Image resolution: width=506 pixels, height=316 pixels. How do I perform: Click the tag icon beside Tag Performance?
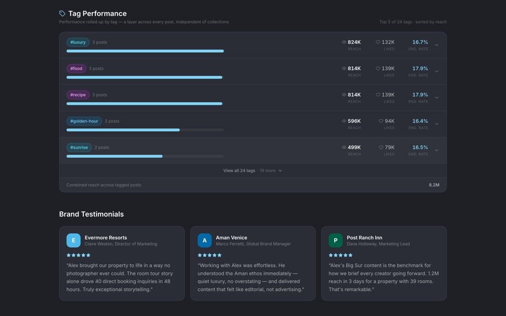tap(62, 13)
